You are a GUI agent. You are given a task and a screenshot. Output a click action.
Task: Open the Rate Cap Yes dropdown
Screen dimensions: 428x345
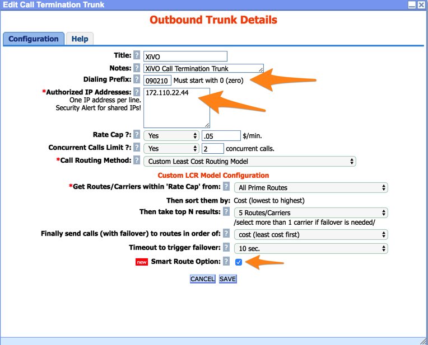pyautogui.click(x=171, y=135)
